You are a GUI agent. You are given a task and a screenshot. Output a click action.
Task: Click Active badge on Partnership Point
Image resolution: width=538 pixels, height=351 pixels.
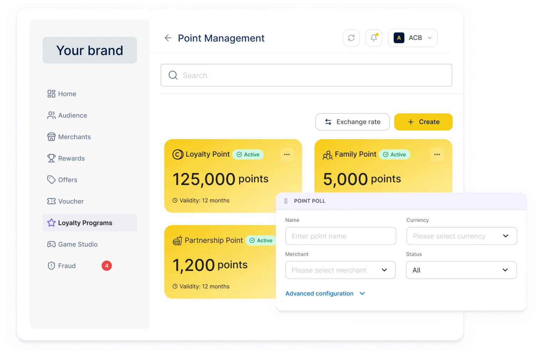pyautogui.click(x=261, y=240)
